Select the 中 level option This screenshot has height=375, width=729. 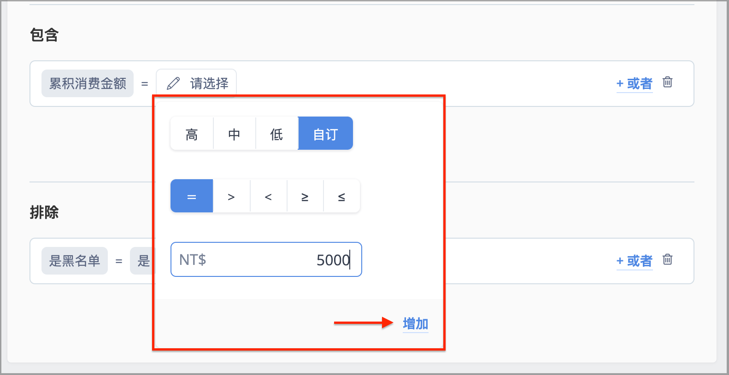click(x=234, y=134)
